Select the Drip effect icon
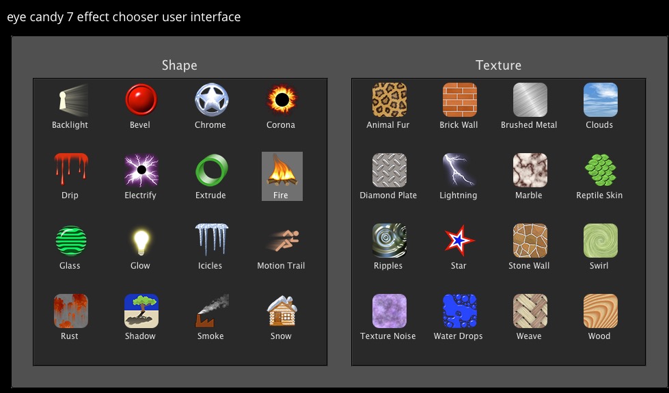The image size is (669, 393). 71,170
